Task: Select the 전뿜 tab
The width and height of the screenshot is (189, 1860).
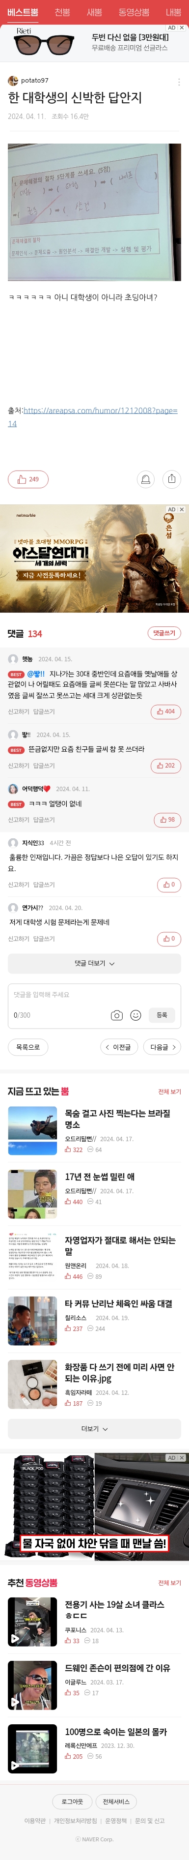Action: click(x=63, y=12)
